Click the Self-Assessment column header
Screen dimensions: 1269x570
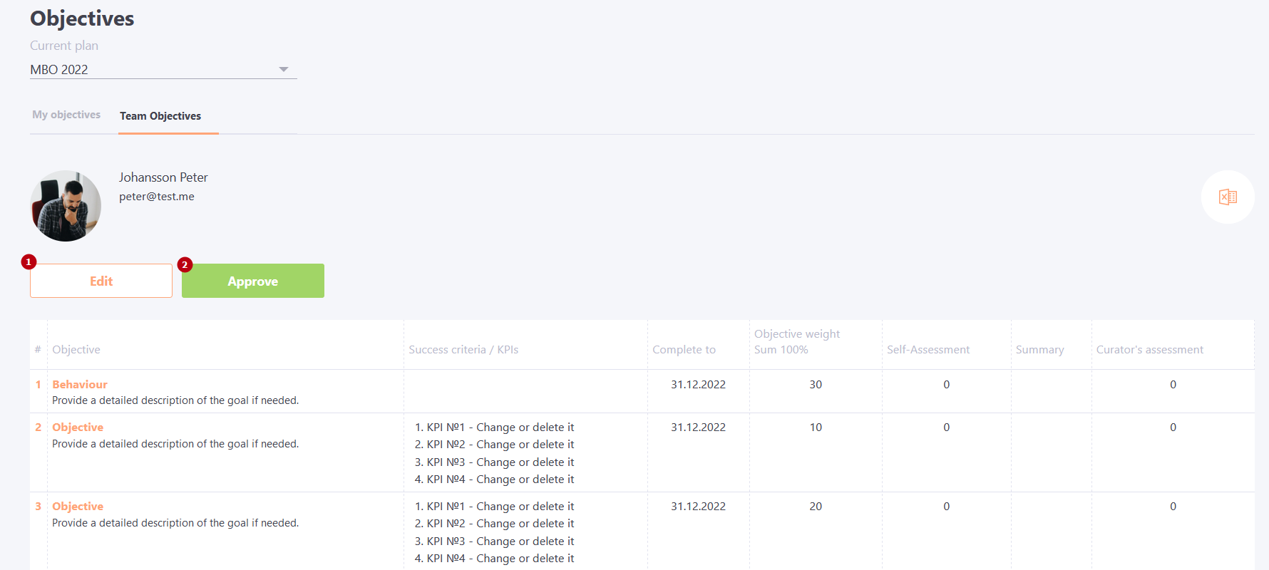point(928,349)
